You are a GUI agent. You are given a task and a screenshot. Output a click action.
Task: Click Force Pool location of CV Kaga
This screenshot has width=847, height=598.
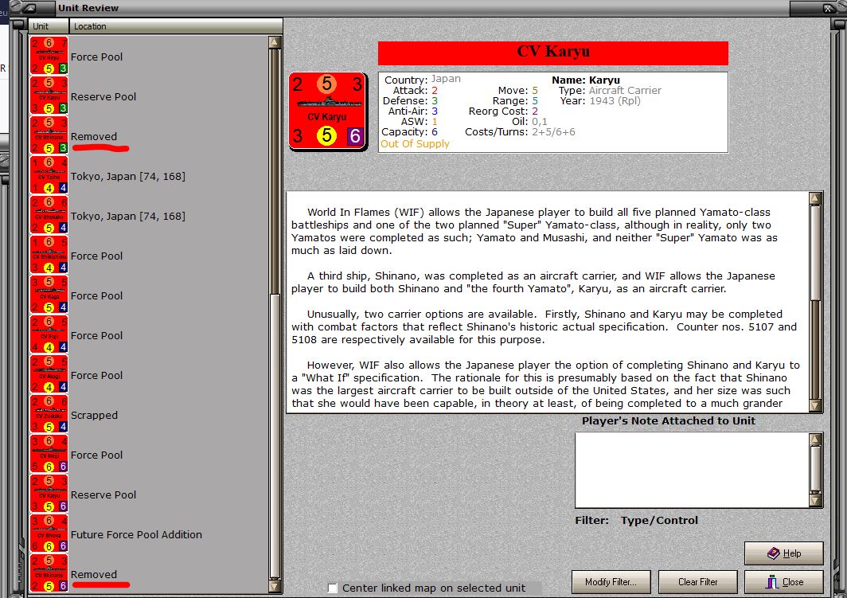[x=96, y=296]
